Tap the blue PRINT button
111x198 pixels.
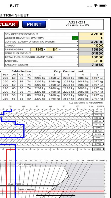tap(34, 24)
